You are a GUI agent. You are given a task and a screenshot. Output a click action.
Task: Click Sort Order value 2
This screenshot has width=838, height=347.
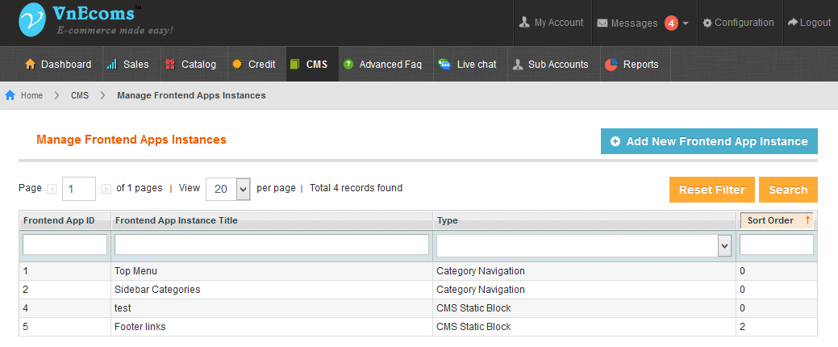pyautogui.click(x=742, y=326)
